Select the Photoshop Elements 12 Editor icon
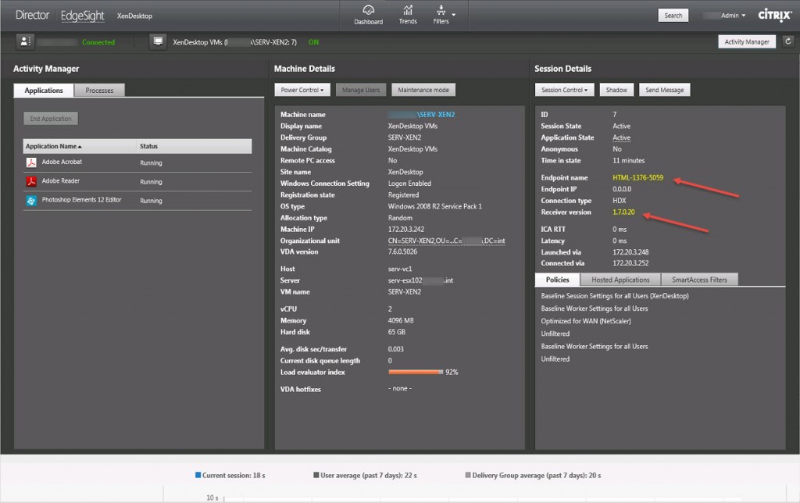The width and height of the screenshot is (800, 503). click(x=33, y=200)
